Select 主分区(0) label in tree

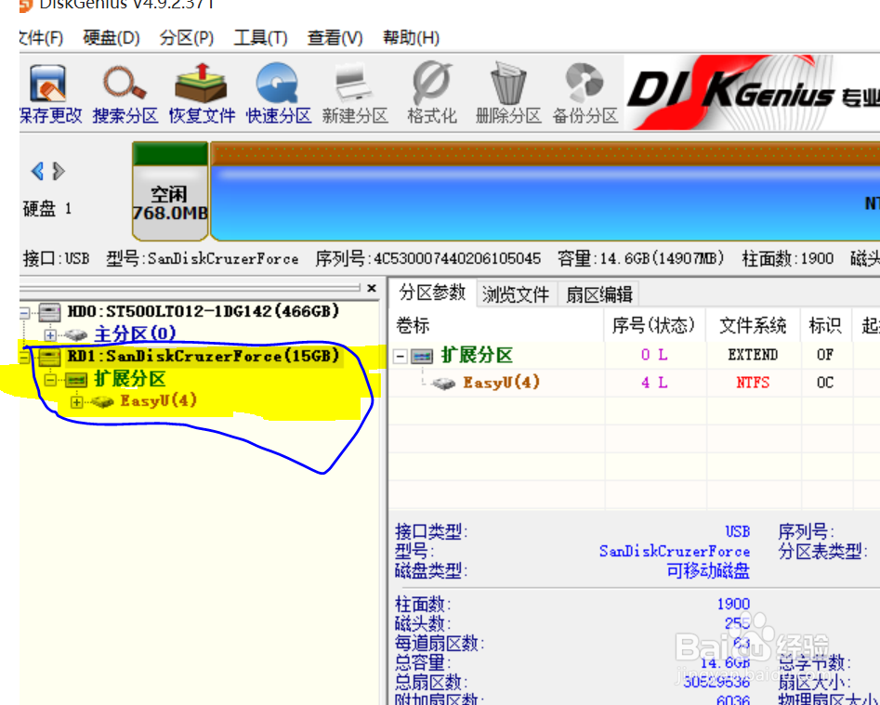click(x=135, y=334)
